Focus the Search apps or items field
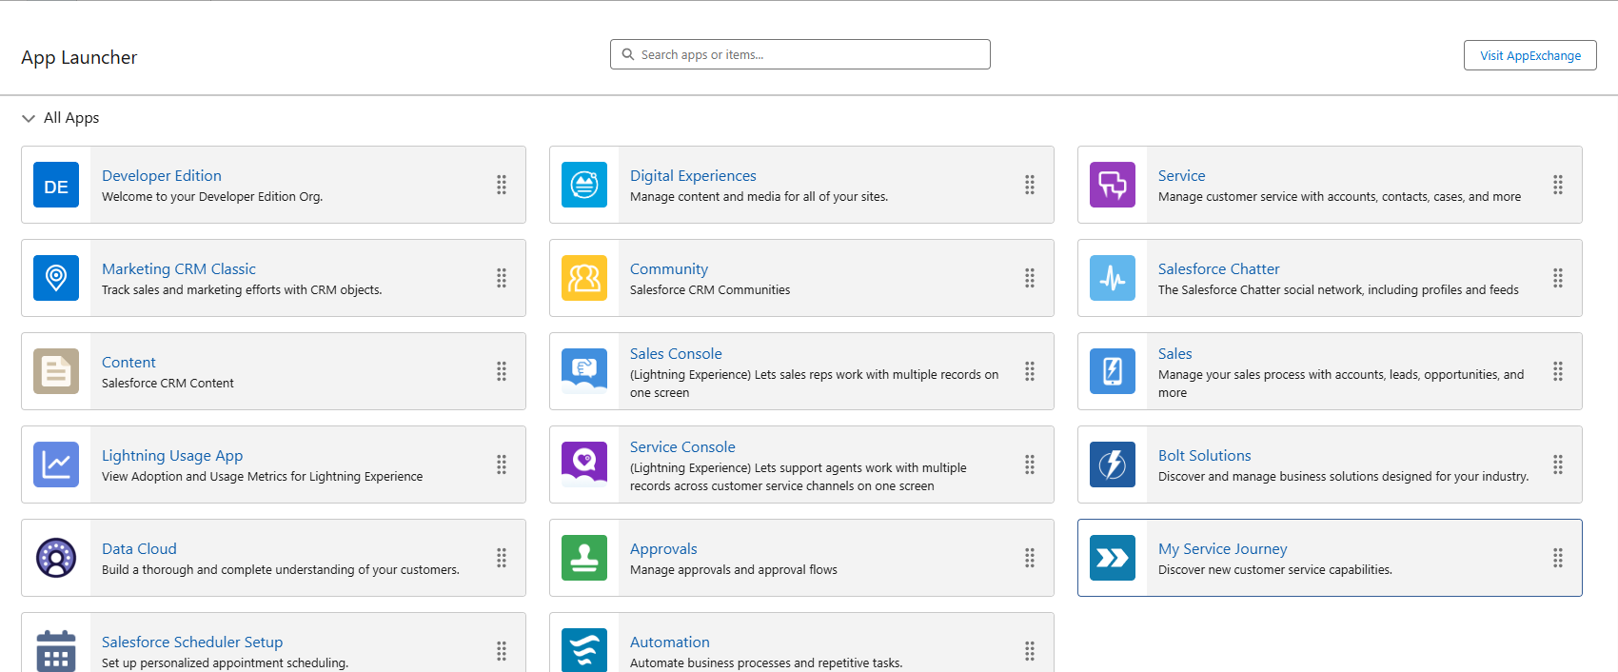This screenshot has height=672, width=1618. pos(800,54)
